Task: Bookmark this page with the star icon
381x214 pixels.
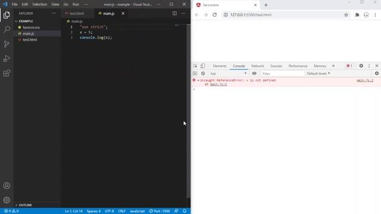Action: point(346,15)
